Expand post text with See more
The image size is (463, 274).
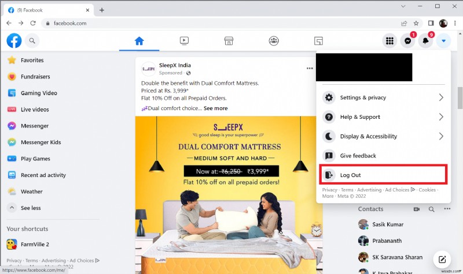pyautogui.click(x=215, y=108)
